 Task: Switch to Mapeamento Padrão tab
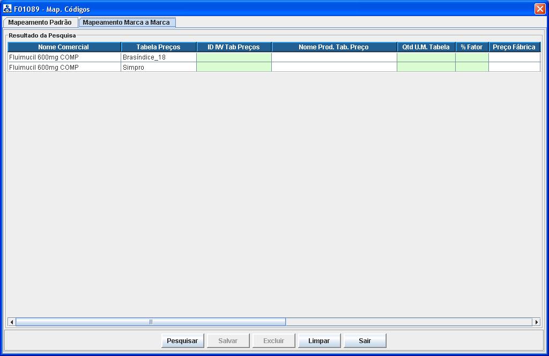coord(40,23)
